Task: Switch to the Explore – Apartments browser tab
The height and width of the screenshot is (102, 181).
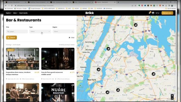Action: coord(105,2)
